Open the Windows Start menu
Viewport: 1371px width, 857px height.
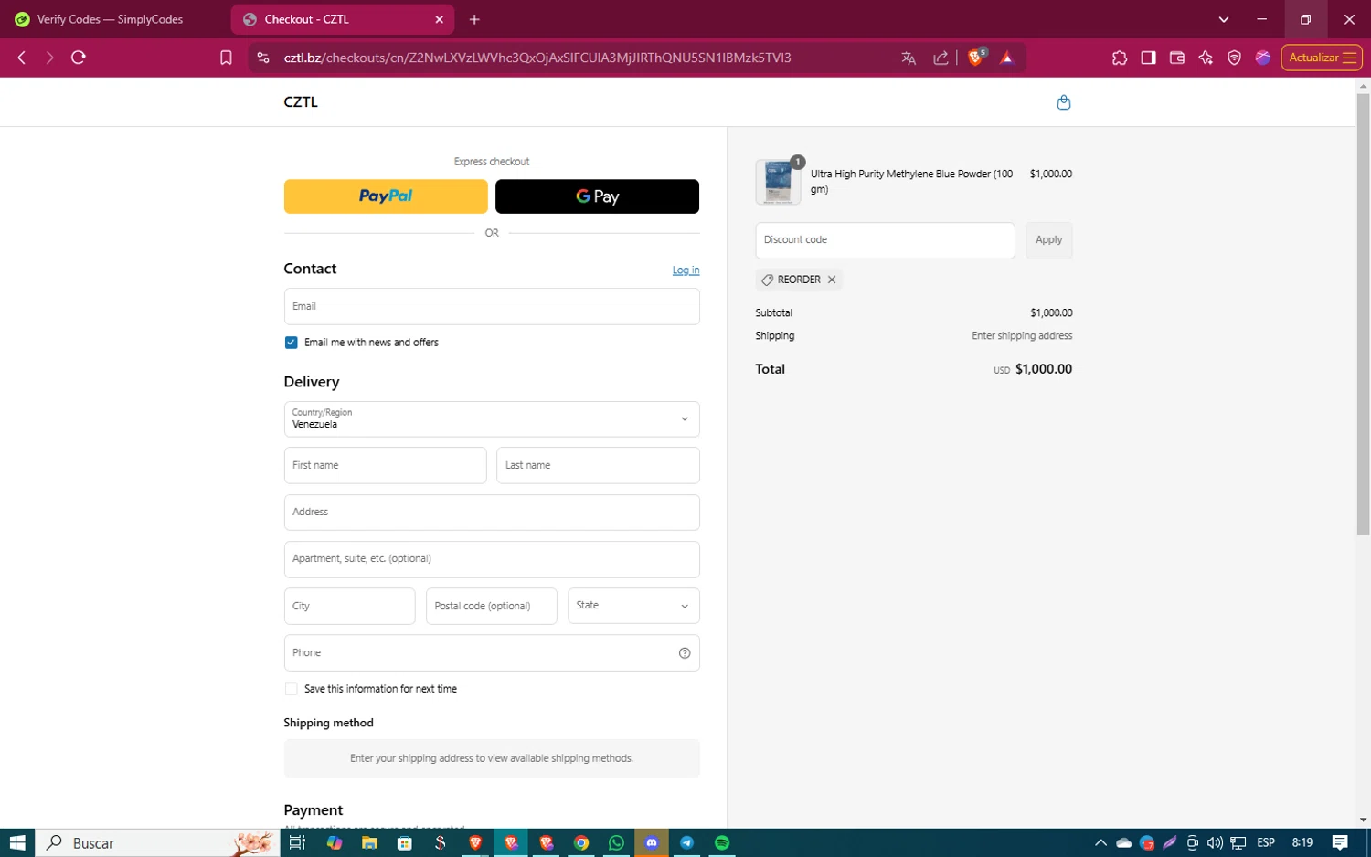coord(17,842)
